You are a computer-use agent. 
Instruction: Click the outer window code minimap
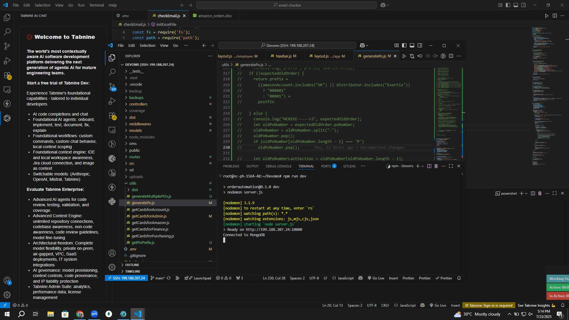click(x=547, y=96)
